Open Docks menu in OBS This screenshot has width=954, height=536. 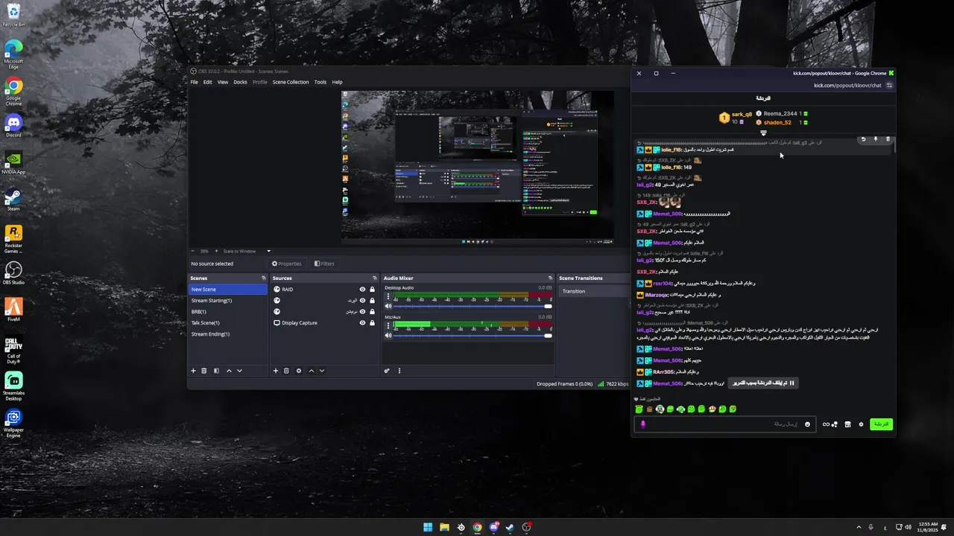click(x=240, y=82)
